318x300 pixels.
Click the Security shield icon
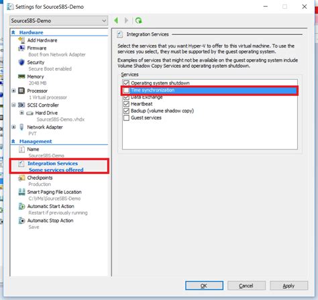(21, 62)
